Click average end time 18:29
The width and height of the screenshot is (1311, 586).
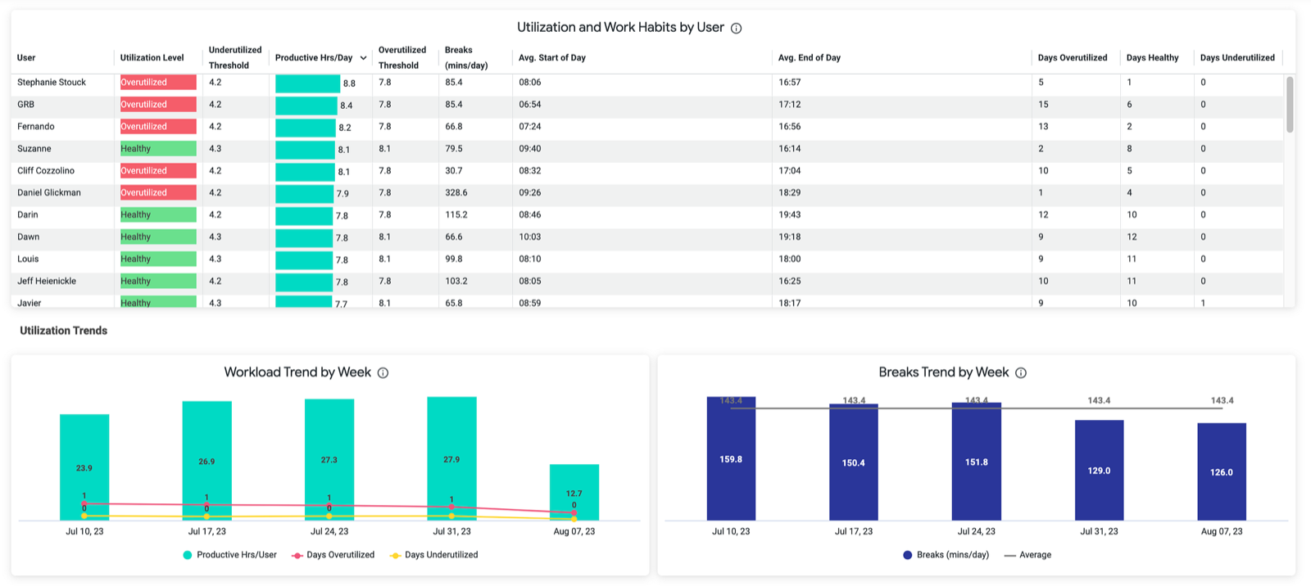point(790,193)
